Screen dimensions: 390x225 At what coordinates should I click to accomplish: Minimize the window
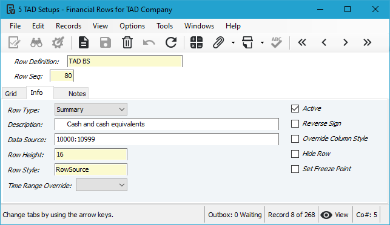[x=320, y=10]
